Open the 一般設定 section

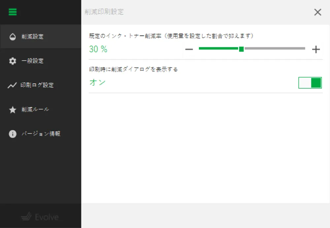(x=41, y=61)
